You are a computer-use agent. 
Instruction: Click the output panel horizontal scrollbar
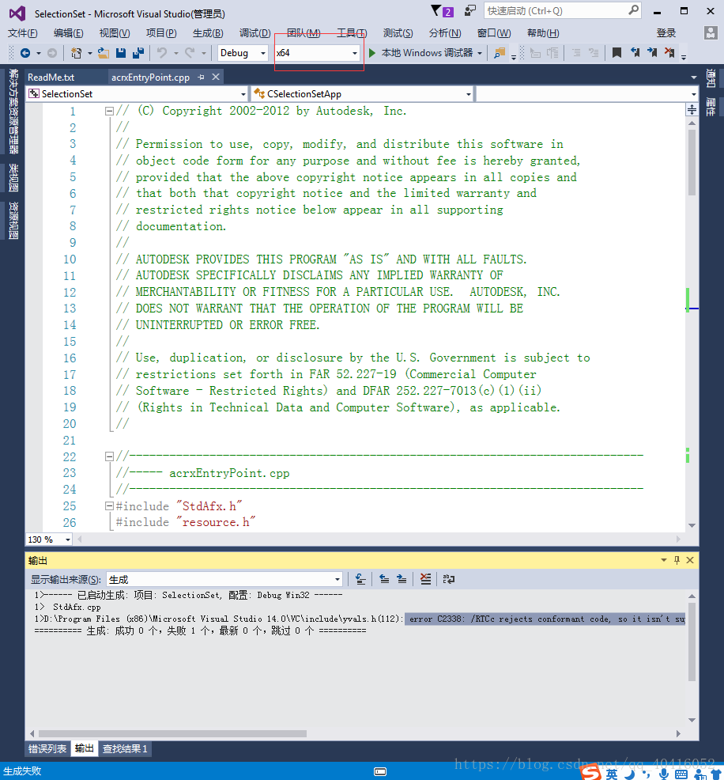tap(172, 734)
